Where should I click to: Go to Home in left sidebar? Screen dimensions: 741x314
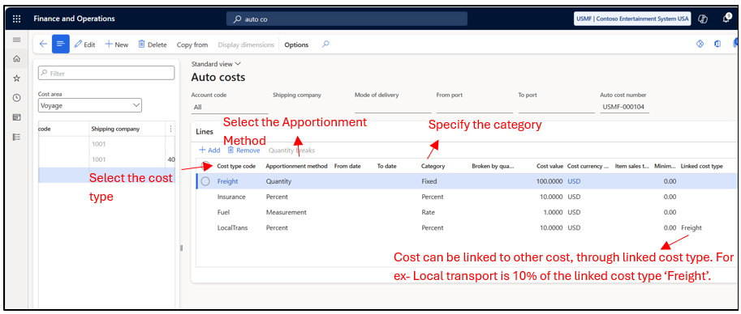point(16,59)
